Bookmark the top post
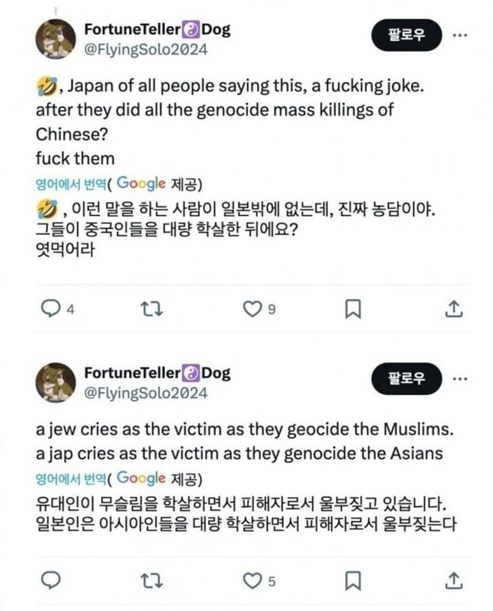 coord(352,309)
